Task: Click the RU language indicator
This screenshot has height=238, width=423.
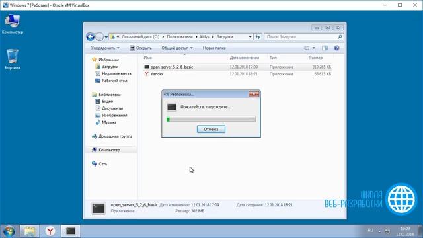Action: tap(370, 231)
